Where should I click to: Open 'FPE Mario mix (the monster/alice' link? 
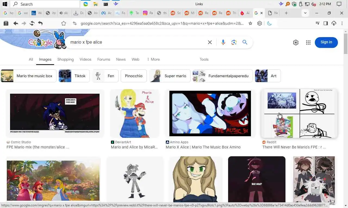pos(38,147)
